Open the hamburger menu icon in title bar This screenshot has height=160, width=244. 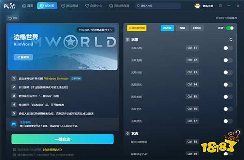[220, 6]
